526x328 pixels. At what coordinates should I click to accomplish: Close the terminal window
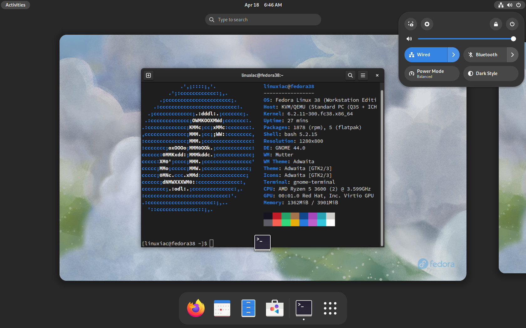click(377, 75)
